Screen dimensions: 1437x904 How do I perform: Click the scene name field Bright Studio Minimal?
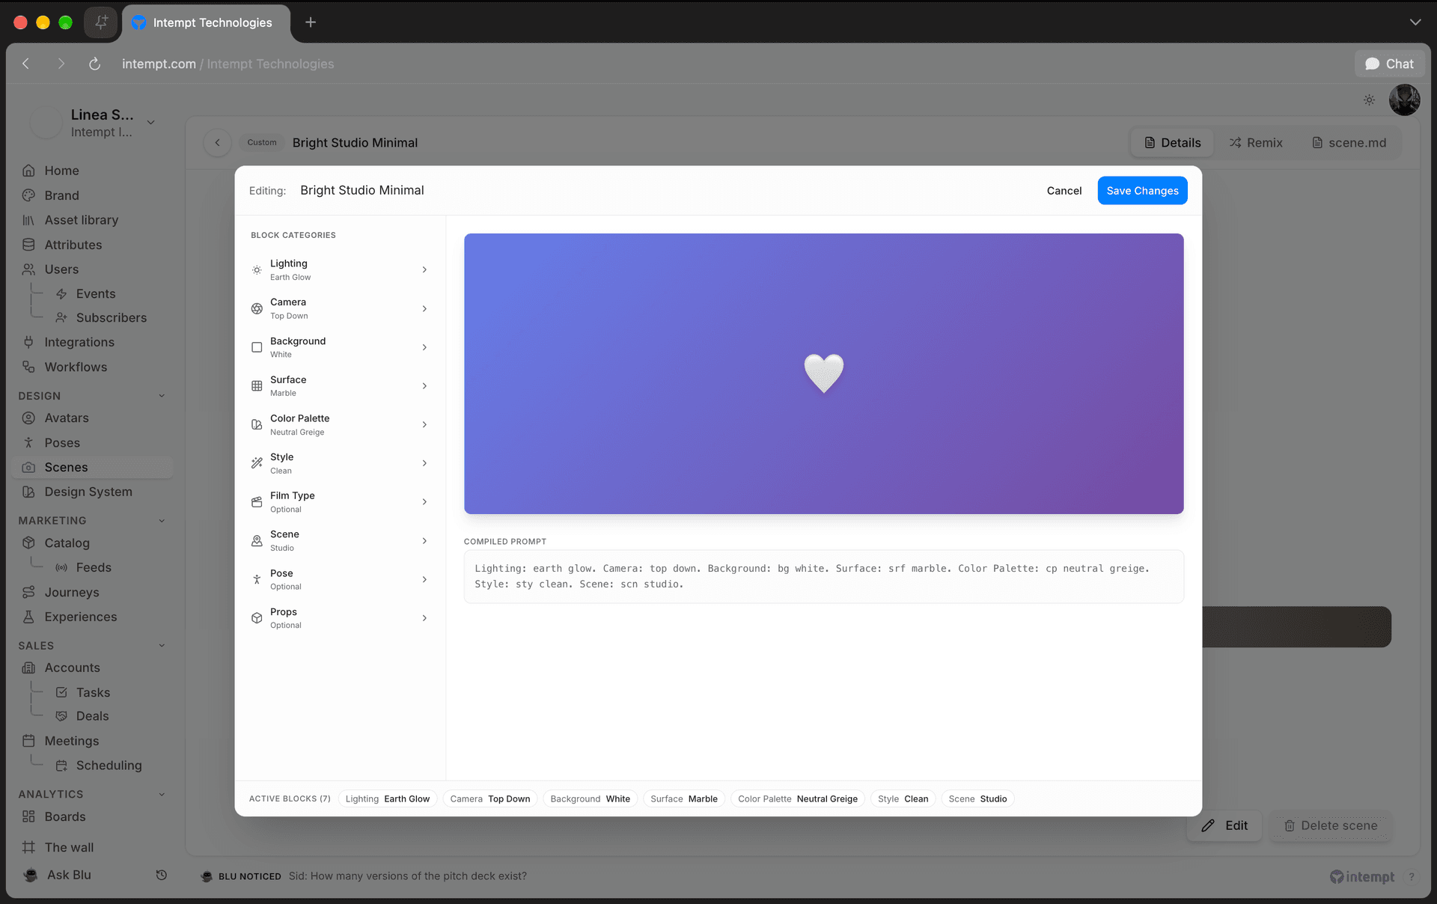pos(361,190)
